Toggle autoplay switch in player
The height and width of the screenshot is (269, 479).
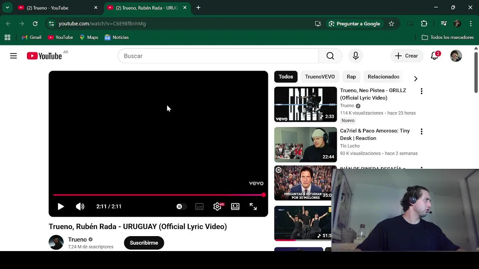[x=181, y=207]
